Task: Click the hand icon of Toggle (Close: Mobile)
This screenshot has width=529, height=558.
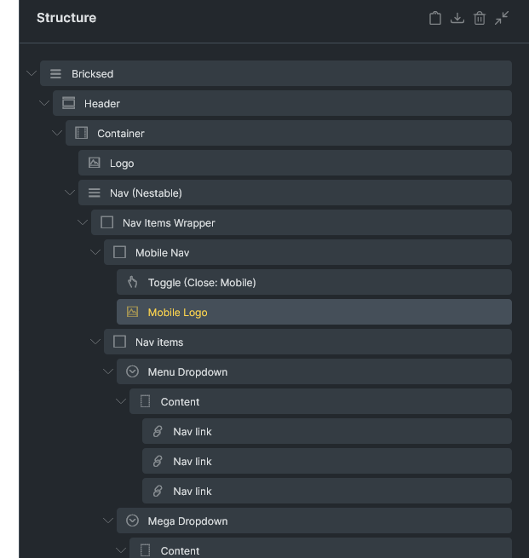Action: click(x=132, y=282)
